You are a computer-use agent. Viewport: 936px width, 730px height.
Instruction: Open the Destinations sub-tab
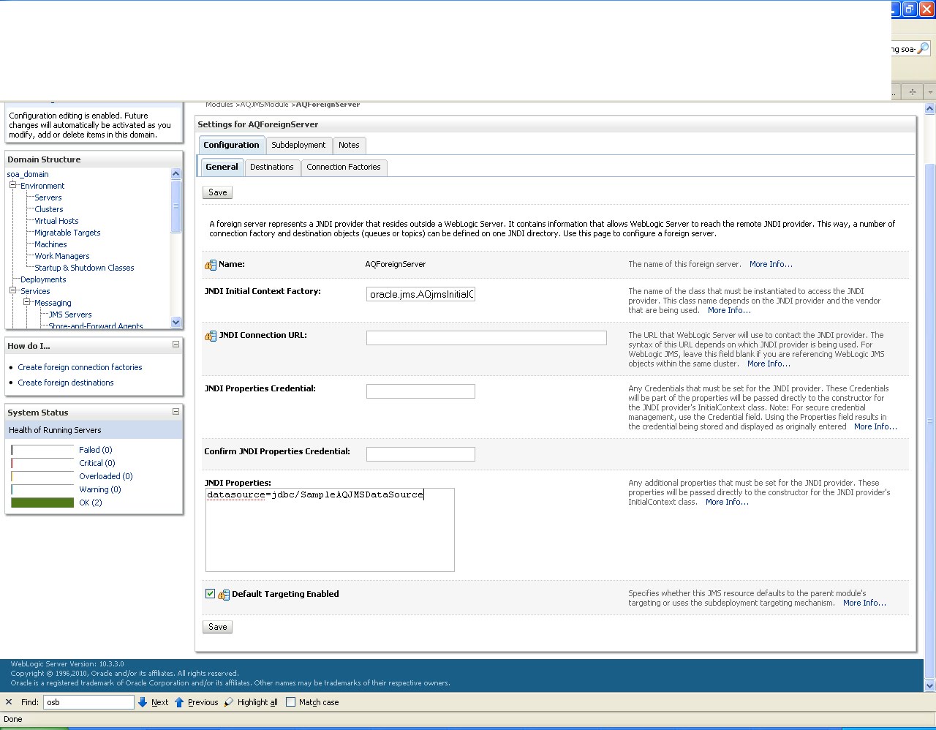[x=271, y=167]
